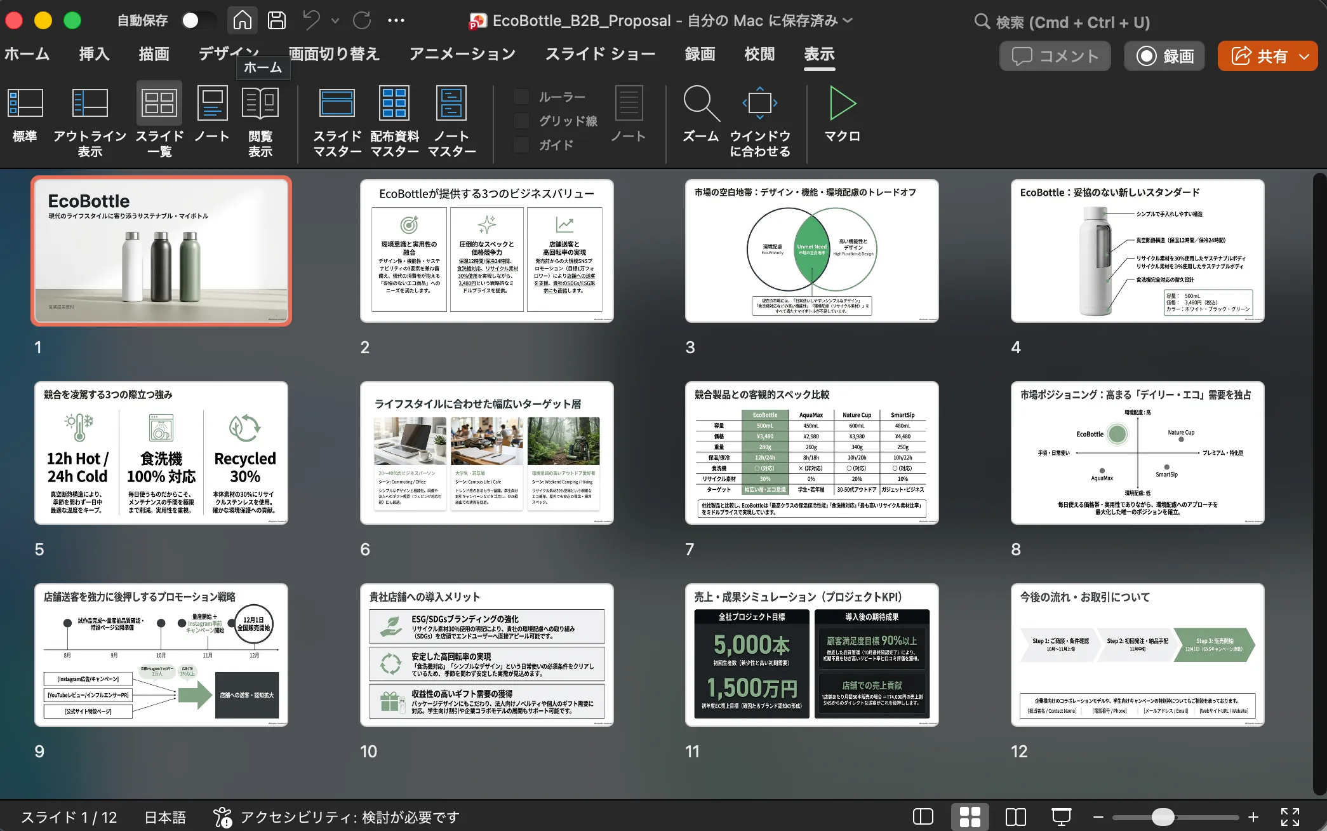The height and width of the screenshot is (831, 1327).
Task: Switch to Reading view (閲覧表示)
Action: point(260,122)
